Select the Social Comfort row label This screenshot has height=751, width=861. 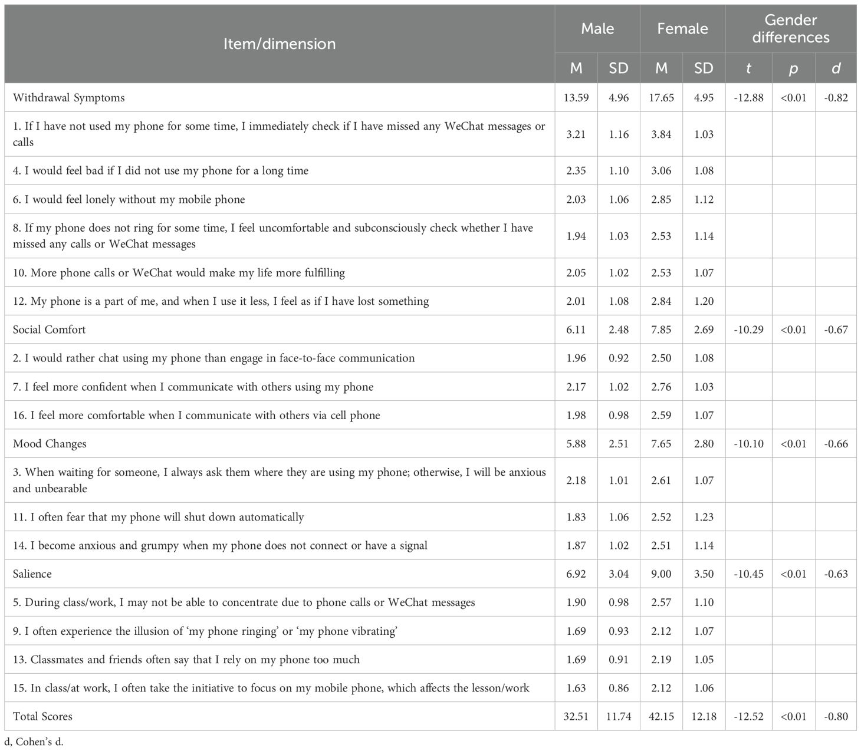[x=49, y=330]
